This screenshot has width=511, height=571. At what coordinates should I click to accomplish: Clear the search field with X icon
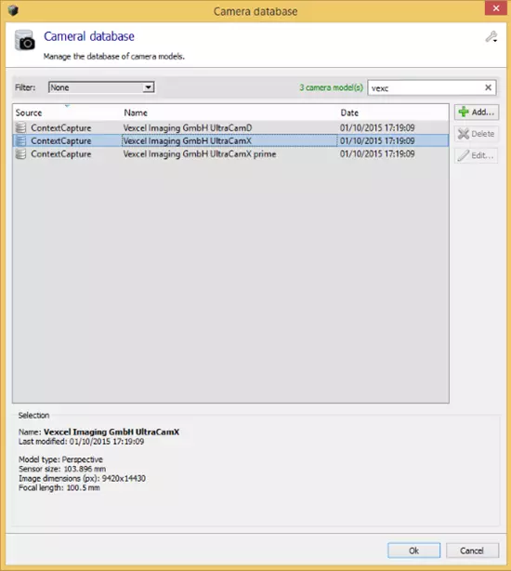point(488,87)
